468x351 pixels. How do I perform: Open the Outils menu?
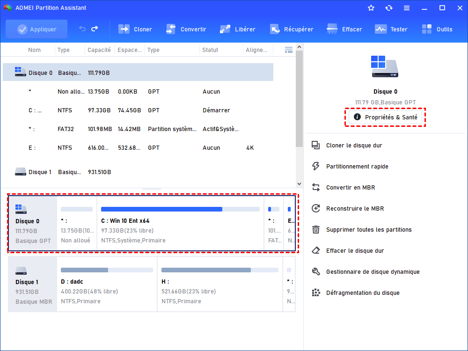tap(437, 29)
